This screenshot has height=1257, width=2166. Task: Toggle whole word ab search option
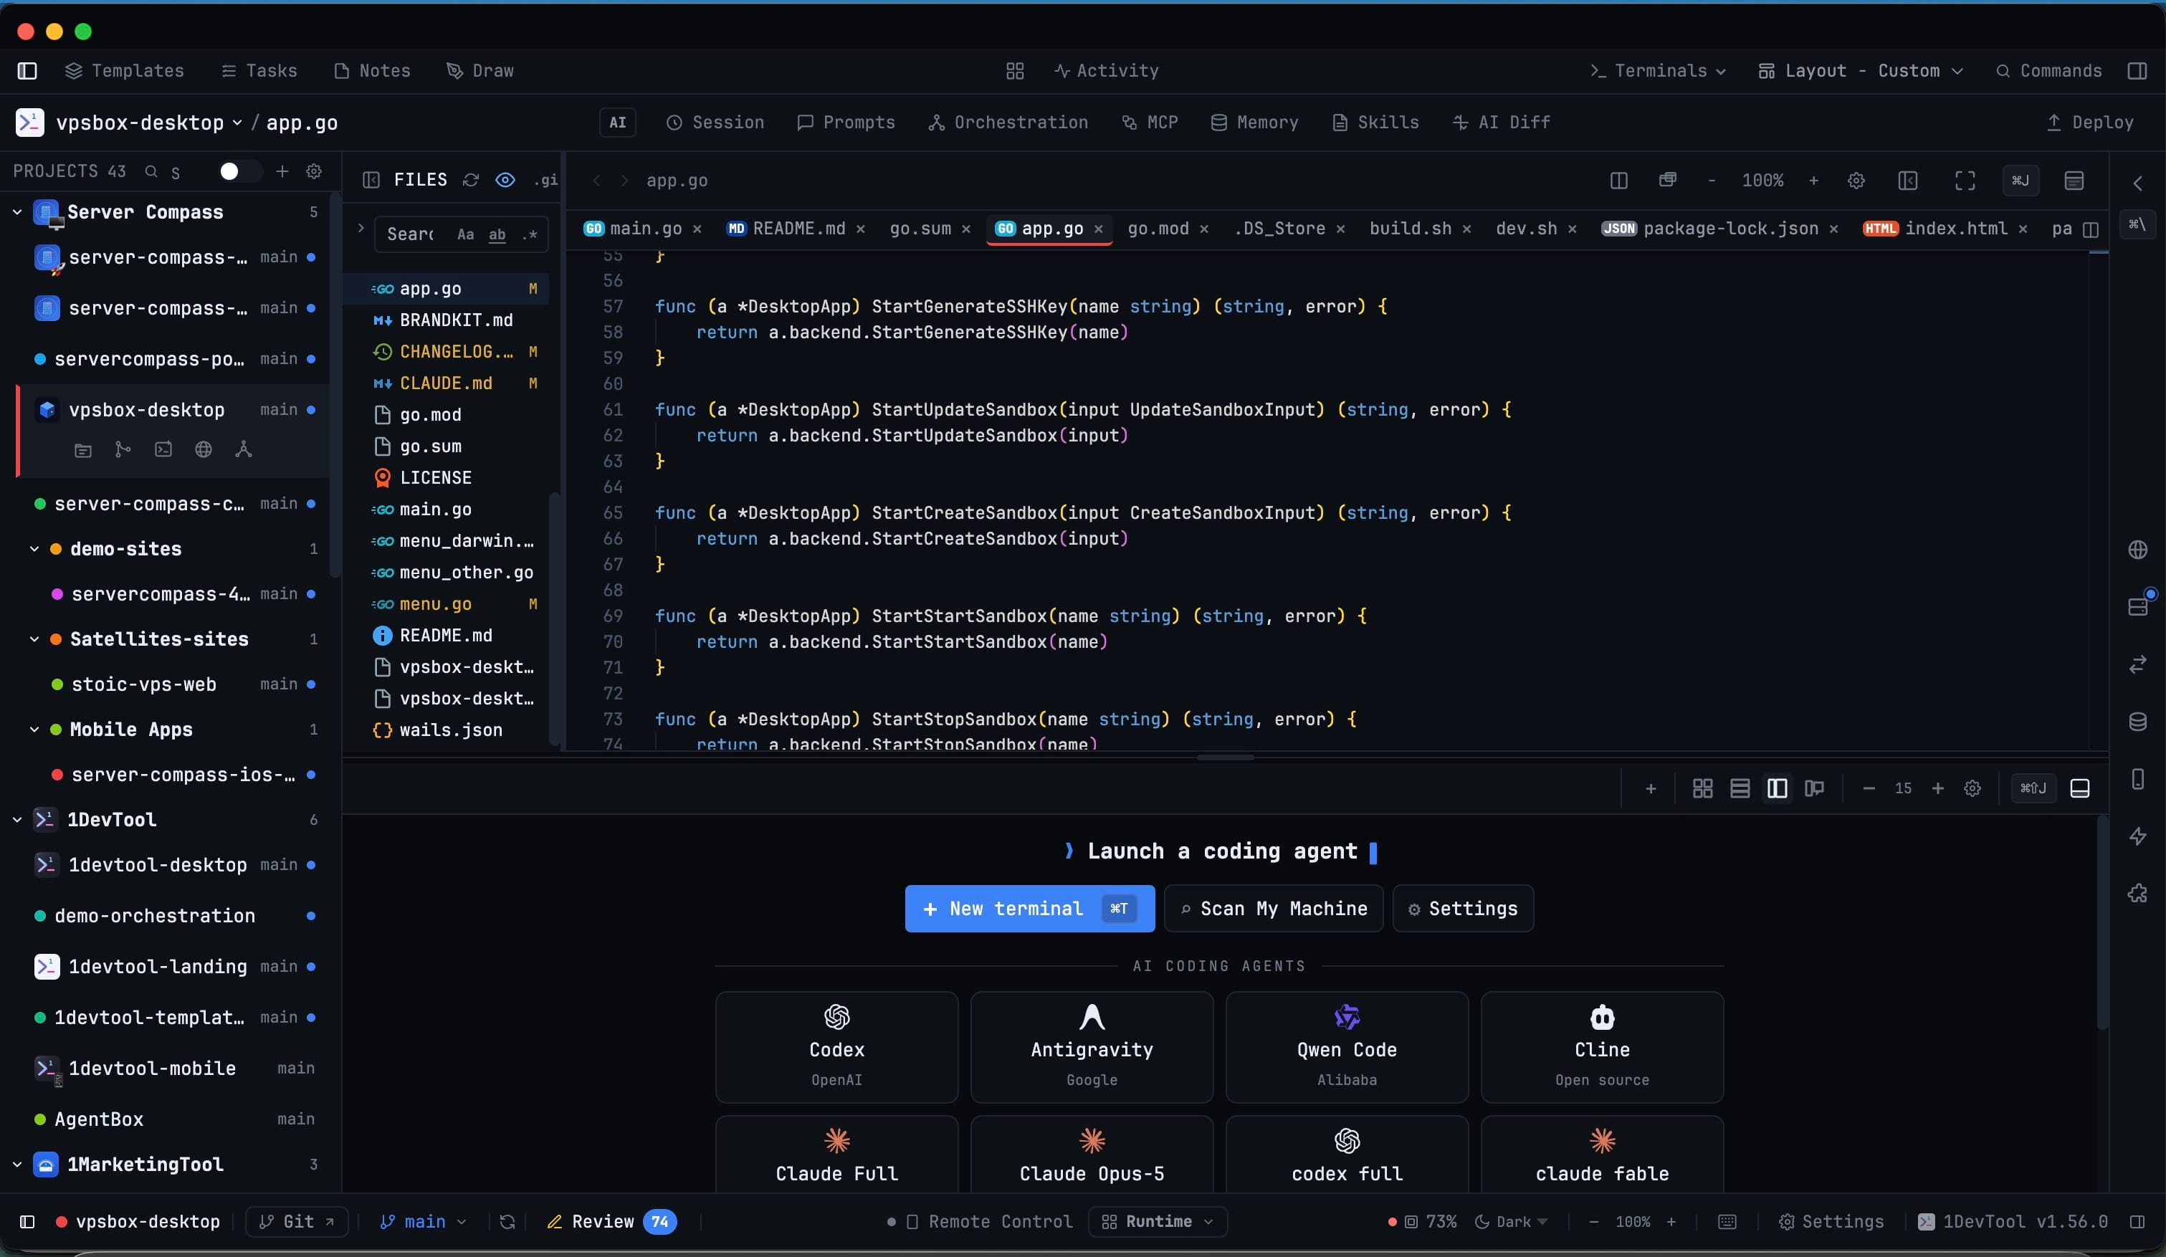coord(497,234)
